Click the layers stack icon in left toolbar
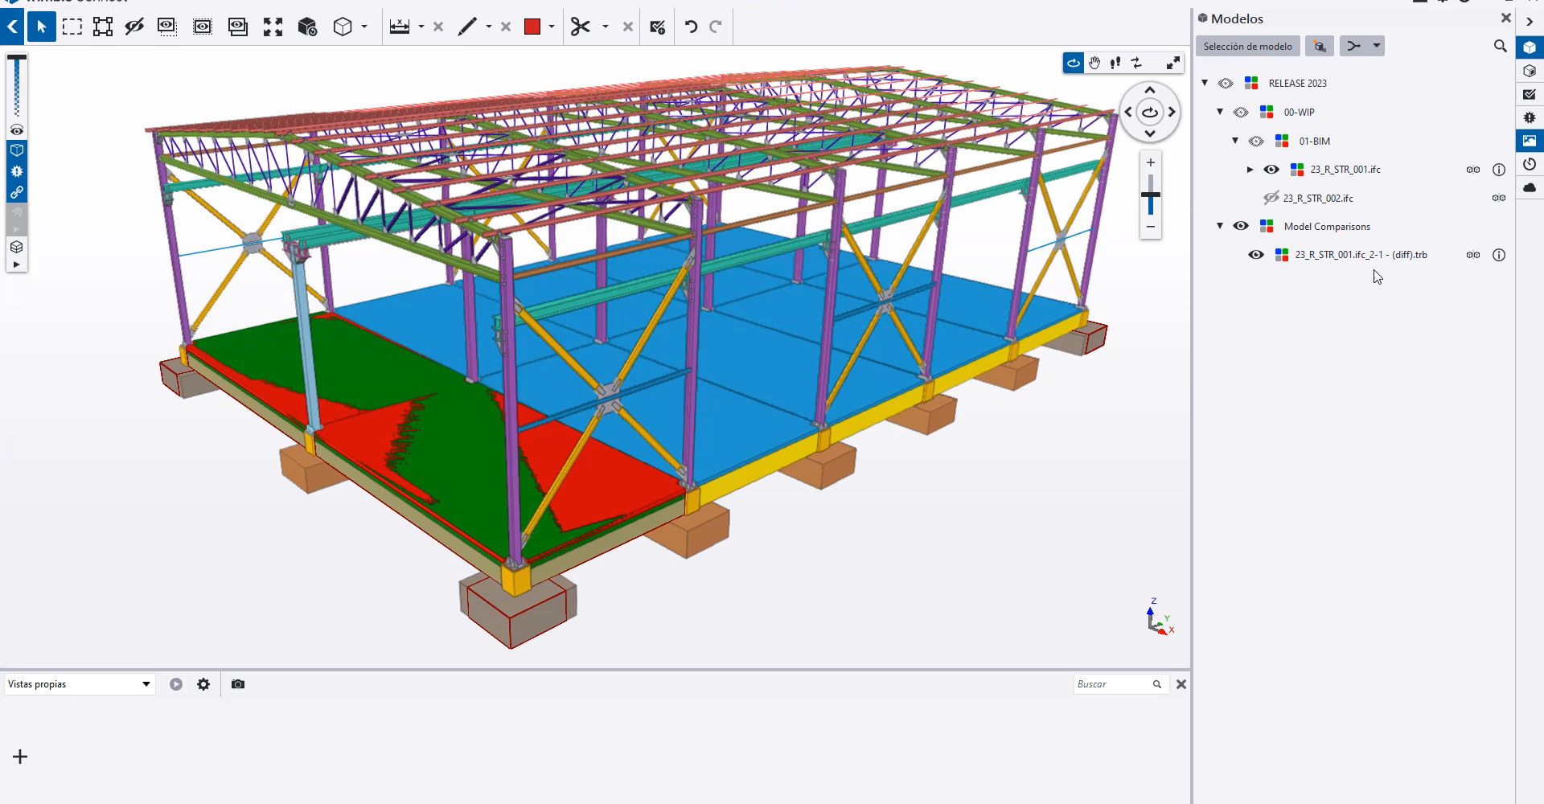The width and height of the screenshot is (1544, 804). (17, 247)
